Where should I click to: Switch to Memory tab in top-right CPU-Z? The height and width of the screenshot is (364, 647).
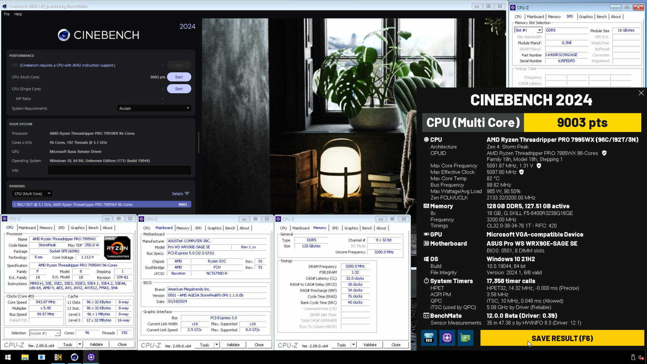pyautogui.click(x=554, y=17)
